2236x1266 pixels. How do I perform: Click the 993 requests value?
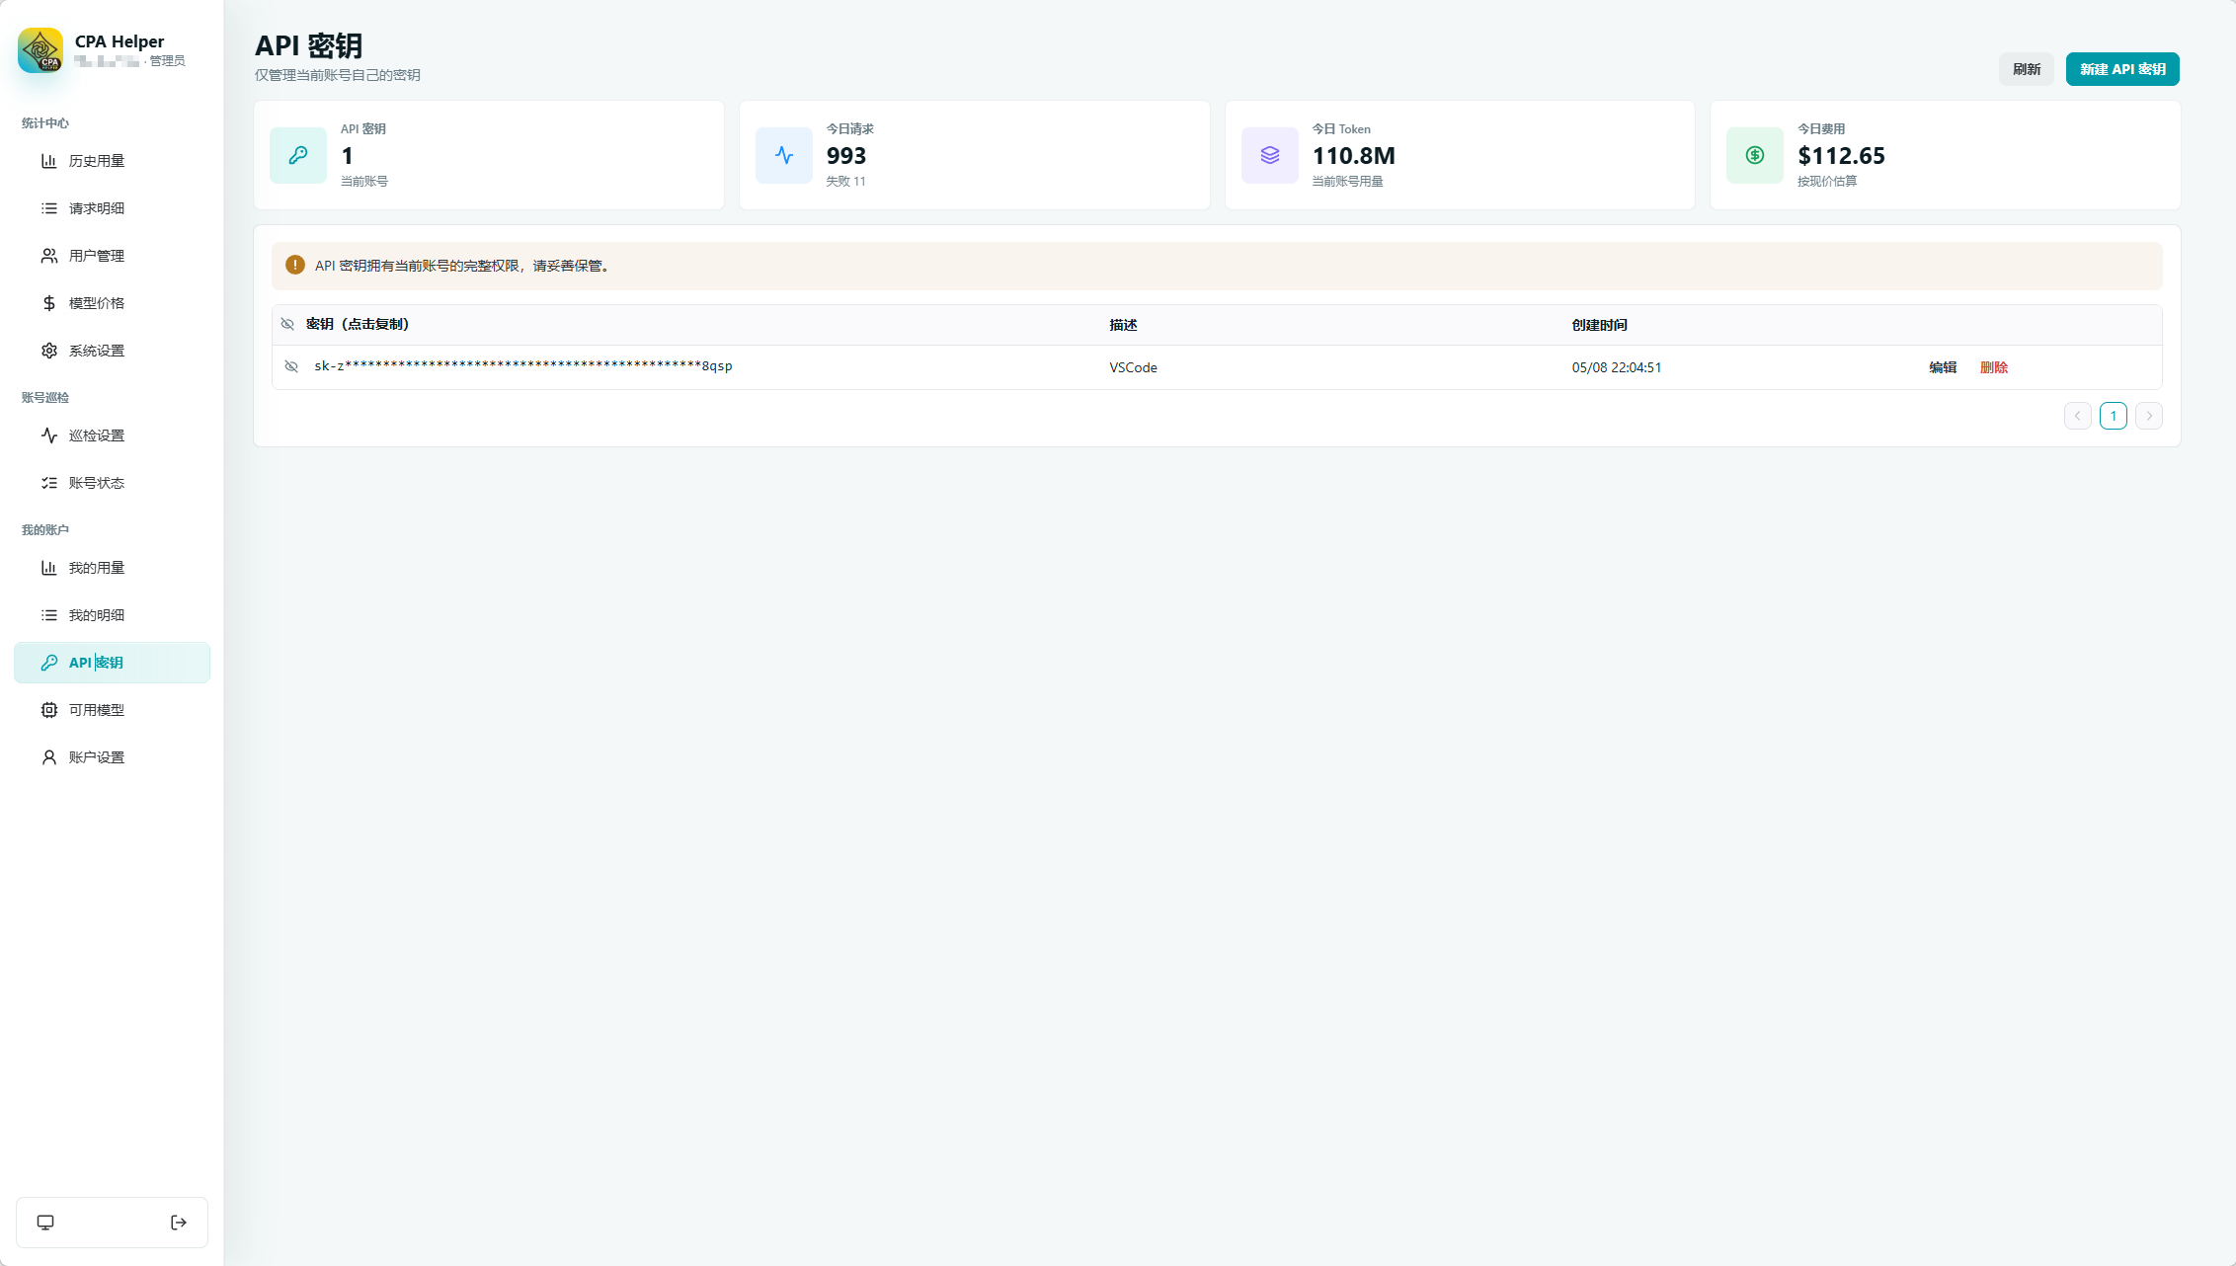[x=846, y=156]
